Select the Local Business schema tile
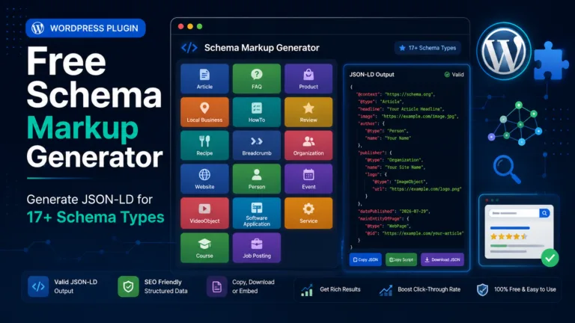575x323 pixels. [x=204, y=112]
